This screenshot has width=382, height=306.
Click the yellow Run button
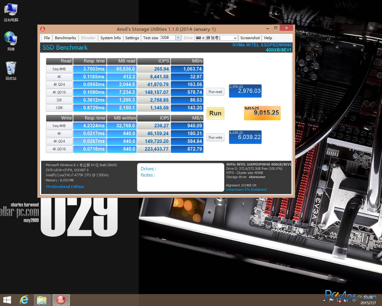215,113
